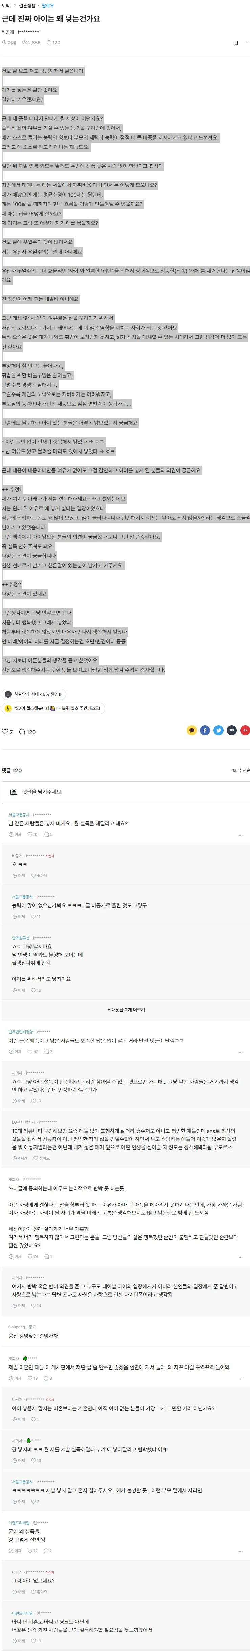The width and height of the screenshot is (250, 1652).
Task: Expand 대댓글 2개 더보기 replies
Action: [x=126, y=1009]
